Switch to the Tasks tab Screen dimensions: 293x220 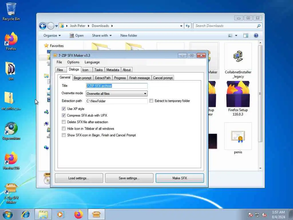coord(98,70)
